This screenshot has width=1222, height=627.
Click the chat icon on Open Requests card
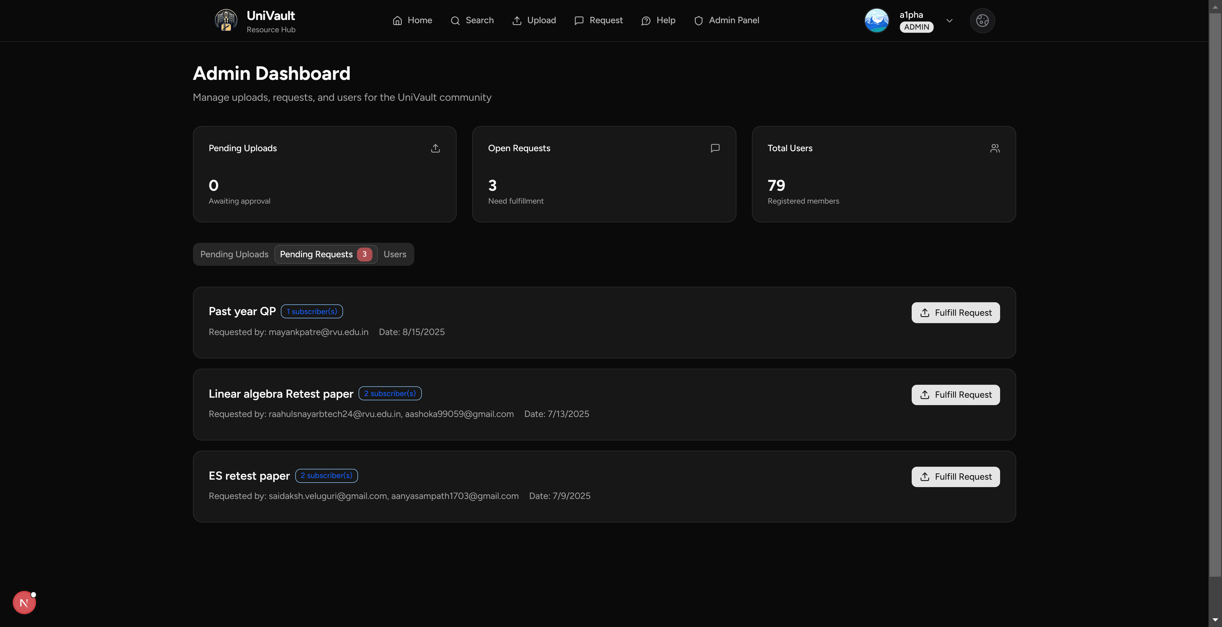(x=715, y=148)
